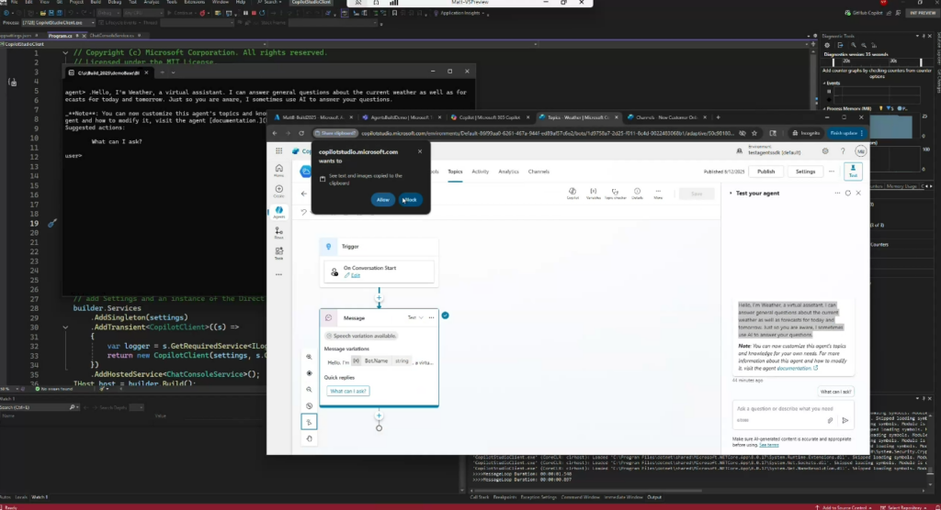Select the pan hand tool on canvas
Viewport: 941px width, 510px height.
point(309,438)
